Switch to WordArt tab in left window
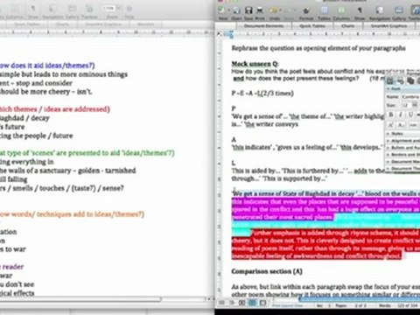This screenshot has height=315, width=420. [x=145, y=24]
